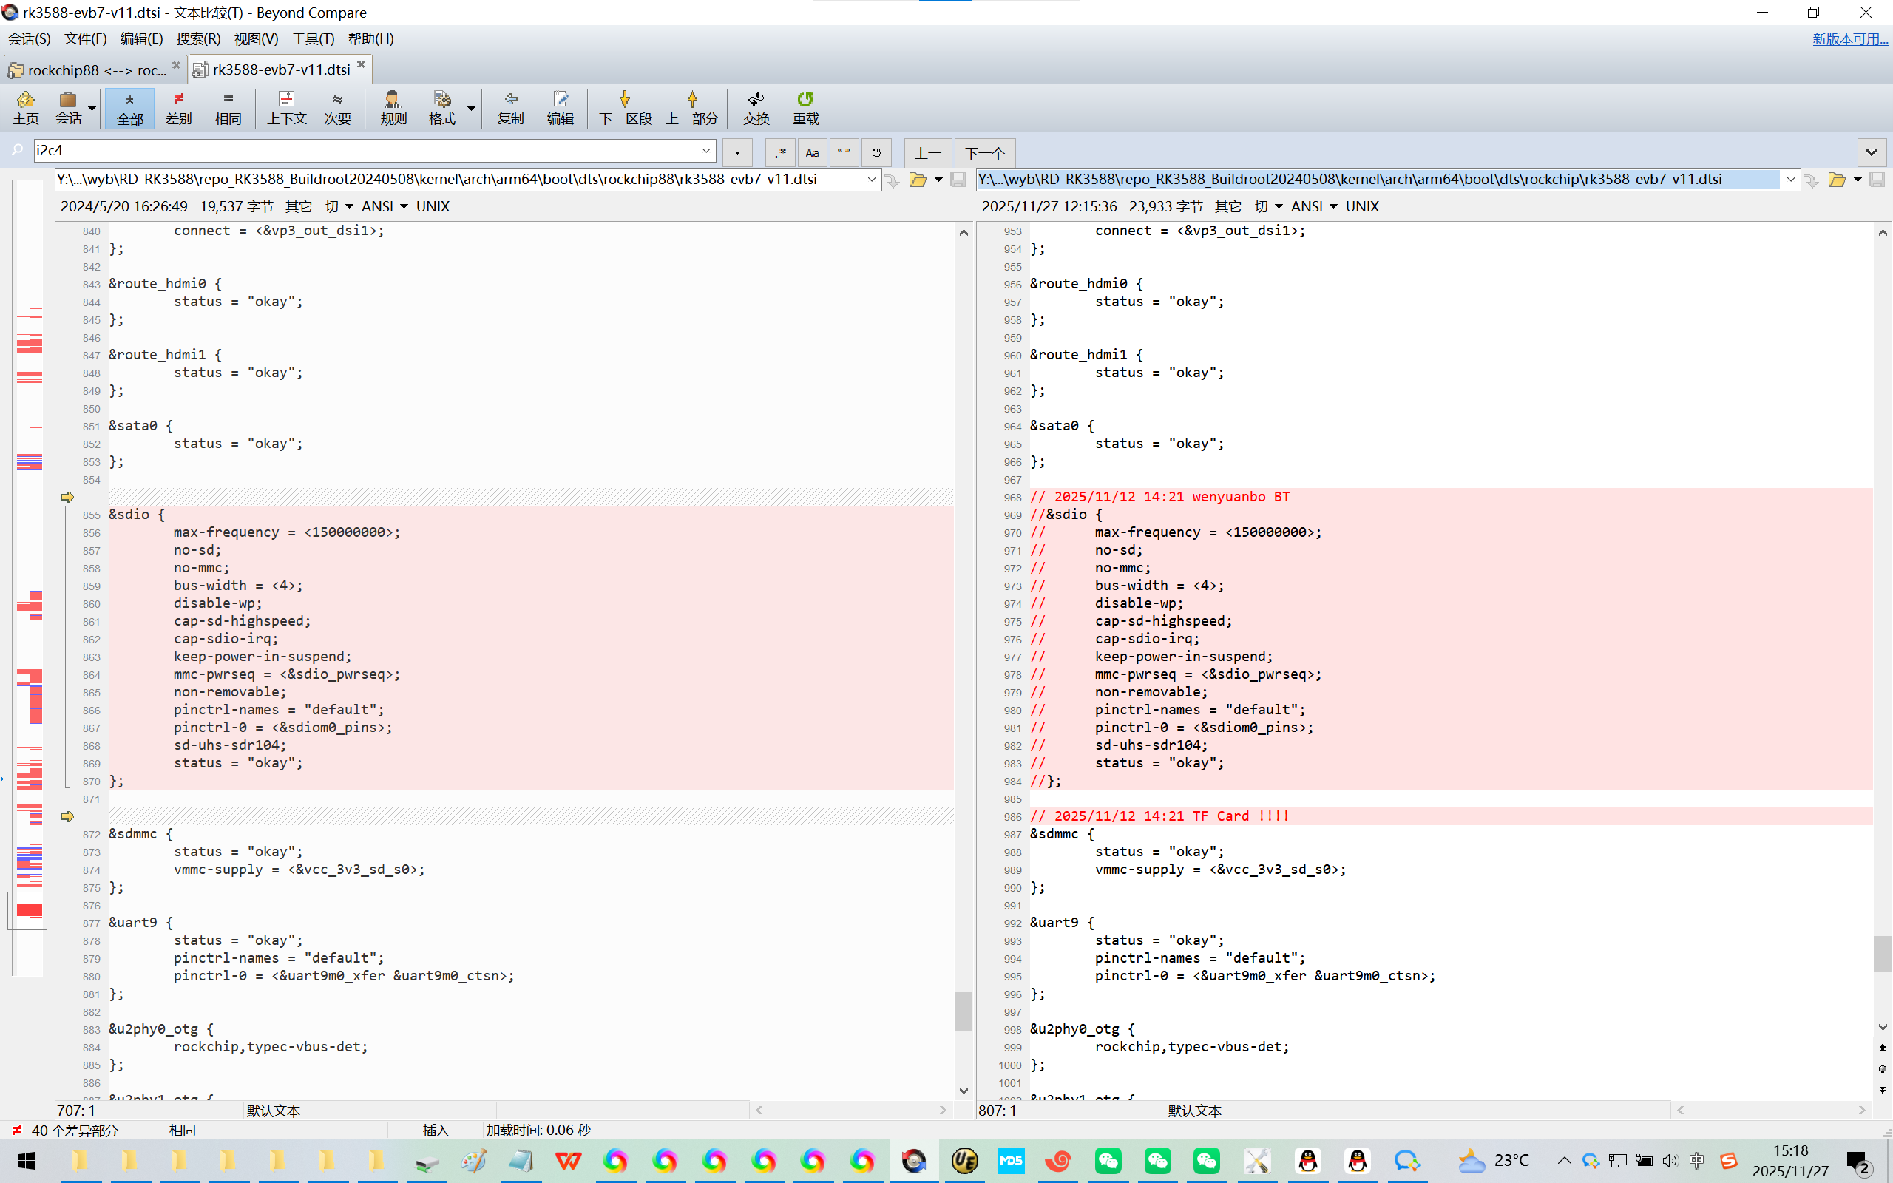Click the 复制 (Copy) arrow icon
Viewport: 1893px width, 1183px height.
click(x=510, y=107)
